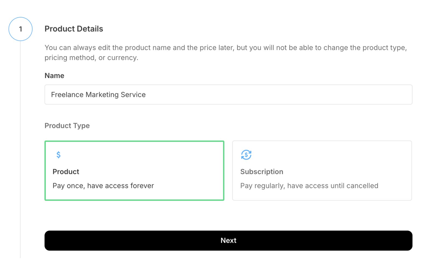Screen dimensions: 431x270
Task: Click the vertical step progress line
Action: tap(20, 148)
